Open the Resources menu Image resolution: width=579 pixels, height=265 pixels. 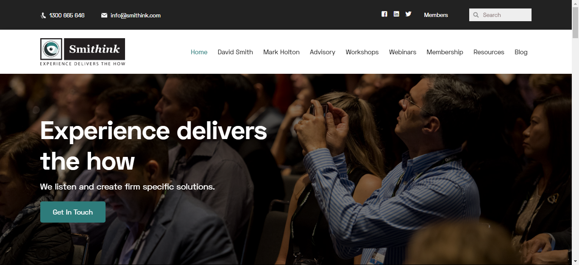pyautogui.click(x=489, y=52)
